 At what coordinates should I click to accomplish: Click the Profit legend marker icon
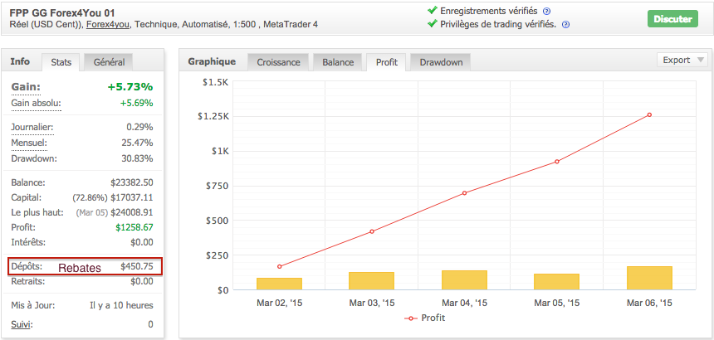click(409, 318)
